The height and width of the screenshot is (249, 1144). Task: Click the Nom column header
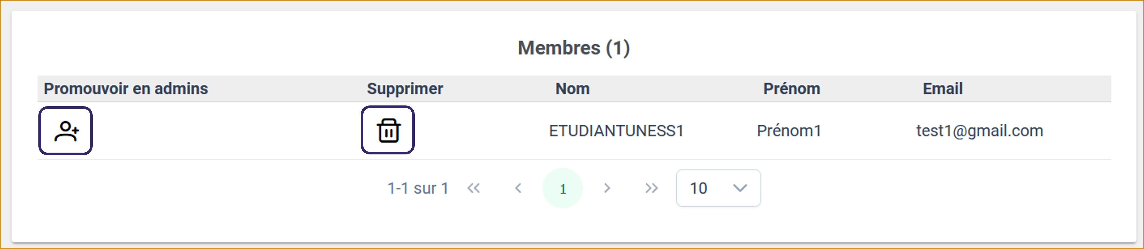point(573,89)
